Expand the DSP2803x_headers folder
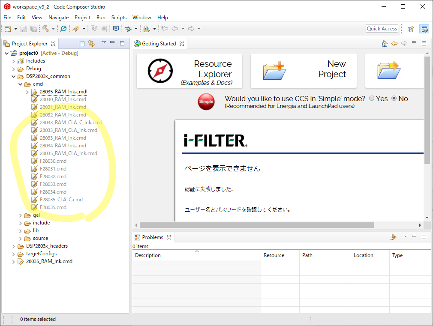Viewport: 433px width, 326px height. click(14, 246)
